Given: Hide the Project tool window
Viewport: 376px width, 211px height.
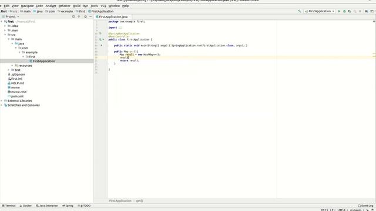Looking at the screenshot, I should [x=90, y=16].
